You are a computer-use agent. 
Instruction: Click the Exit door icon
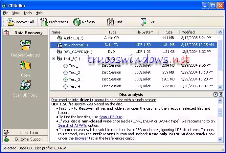point(144,22)
